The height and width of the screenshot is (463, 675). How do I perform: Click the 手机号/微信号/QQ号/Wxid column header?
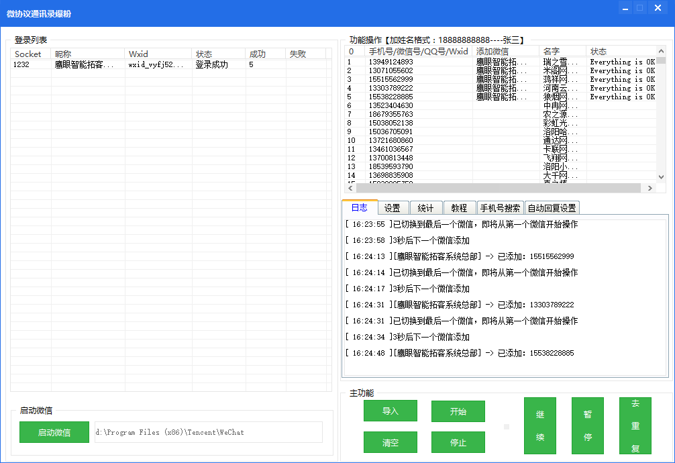click(x=418, y=51)
